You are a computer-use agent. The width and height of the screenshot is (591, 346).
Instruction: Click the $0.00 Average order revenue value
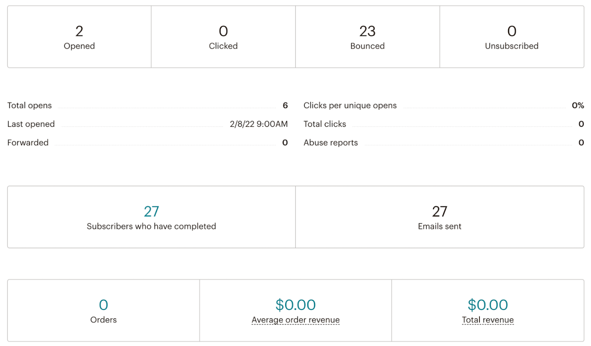(295, 304)
